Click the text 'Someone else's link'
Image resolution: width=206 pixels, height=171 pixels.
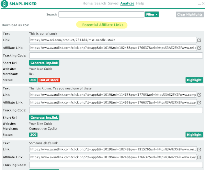point(43,143)
